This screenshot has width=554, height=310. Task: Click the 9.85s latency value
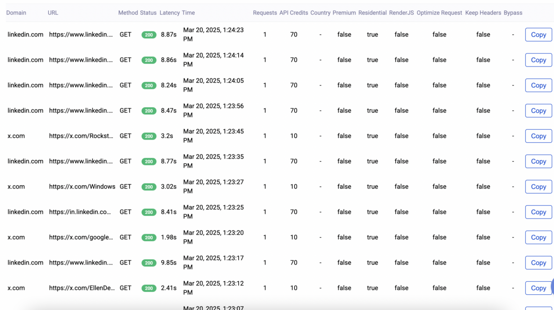point(169,263)
